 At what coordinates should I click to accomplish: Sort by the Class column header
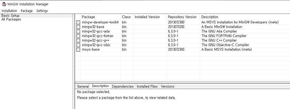pos(127,17)
